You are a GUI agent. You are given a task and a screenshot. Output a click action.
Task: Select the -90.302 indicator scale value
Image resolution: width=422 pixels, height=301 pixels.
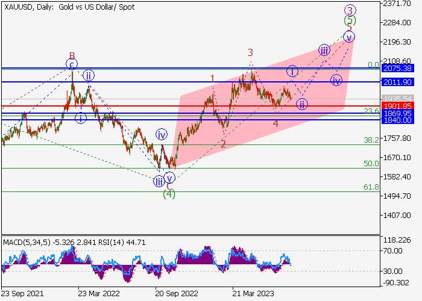tap(397, 283)
